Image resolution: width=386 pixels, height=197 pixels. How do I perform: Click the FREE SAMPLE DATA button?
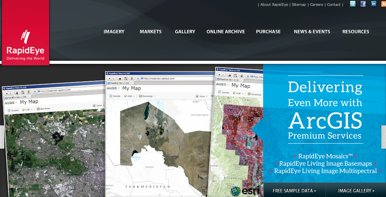(x=295, y=190)
